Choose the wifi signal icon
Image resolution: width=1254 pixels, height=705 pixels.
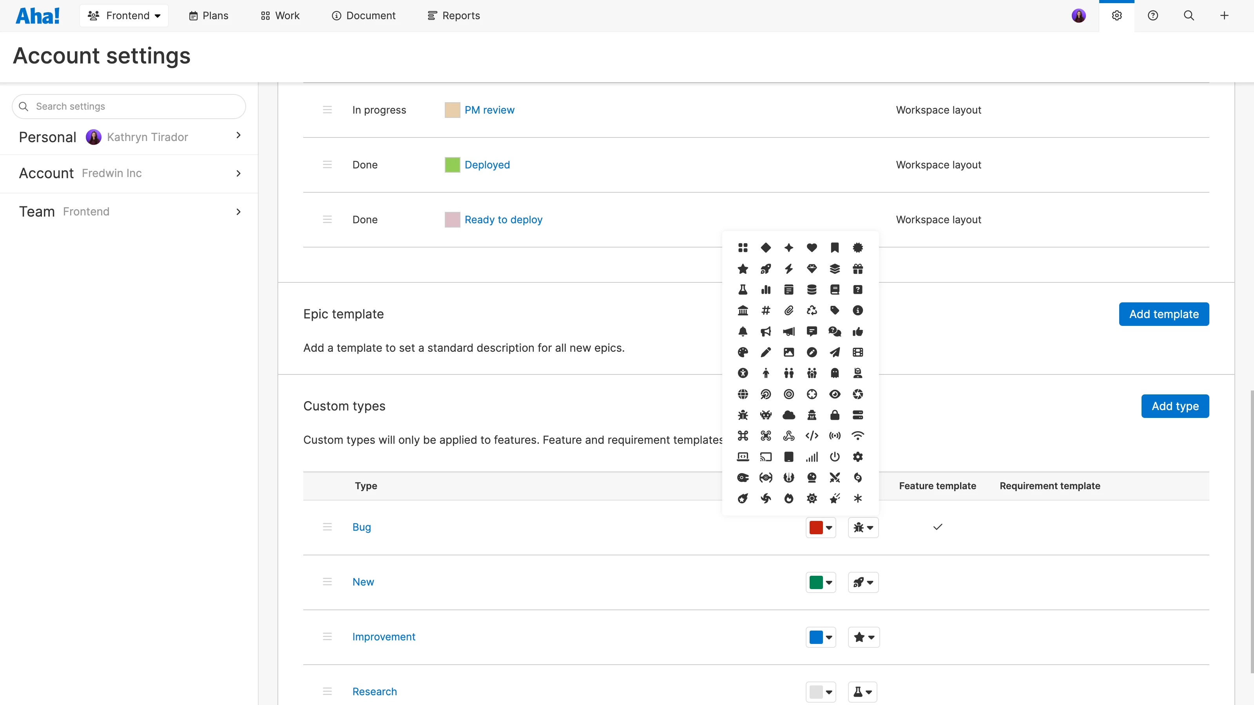[858, 436]
